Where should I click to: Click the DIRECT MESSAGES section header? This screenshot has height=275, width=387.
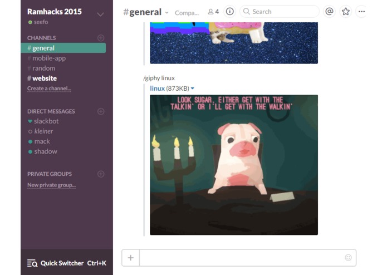[51, 111]
